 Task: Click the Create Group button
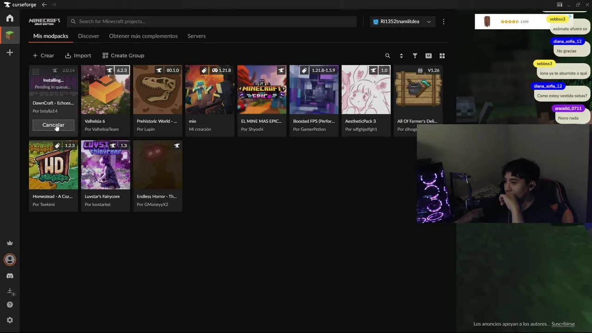(123, 55)
